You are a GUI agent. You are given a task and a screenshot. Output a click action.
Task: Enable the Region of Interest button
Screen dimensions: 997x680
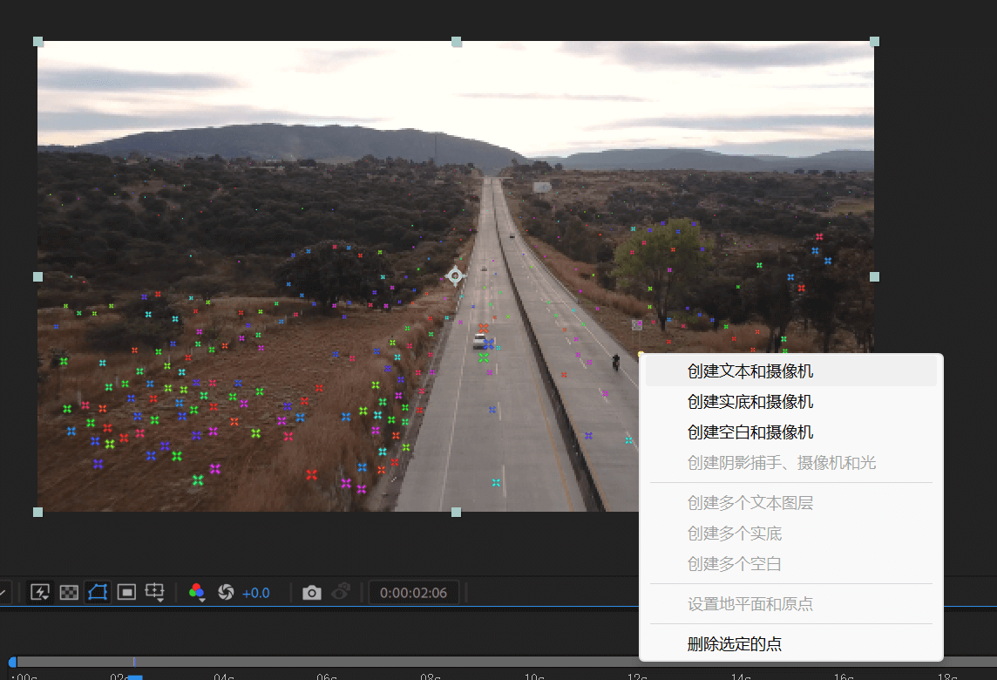(126, 593)
